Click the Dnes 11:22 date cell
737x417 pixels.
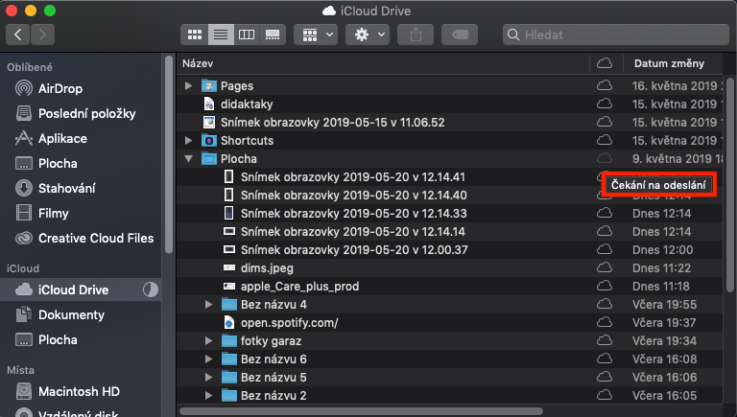pyautogui.click(x=662, y=268)
